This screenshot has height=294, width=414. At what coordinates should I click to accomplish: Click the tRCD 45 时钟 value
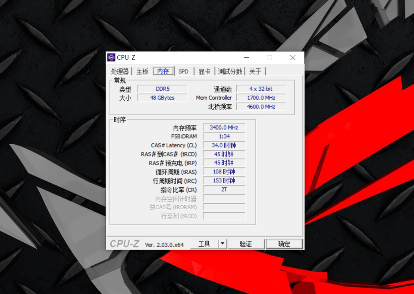(224, 154)
